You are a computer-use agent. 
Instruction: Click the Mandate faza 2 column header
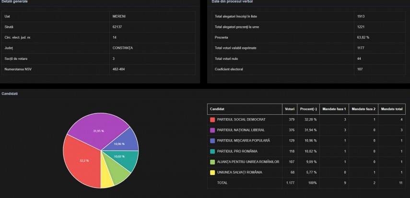(363, 109)
